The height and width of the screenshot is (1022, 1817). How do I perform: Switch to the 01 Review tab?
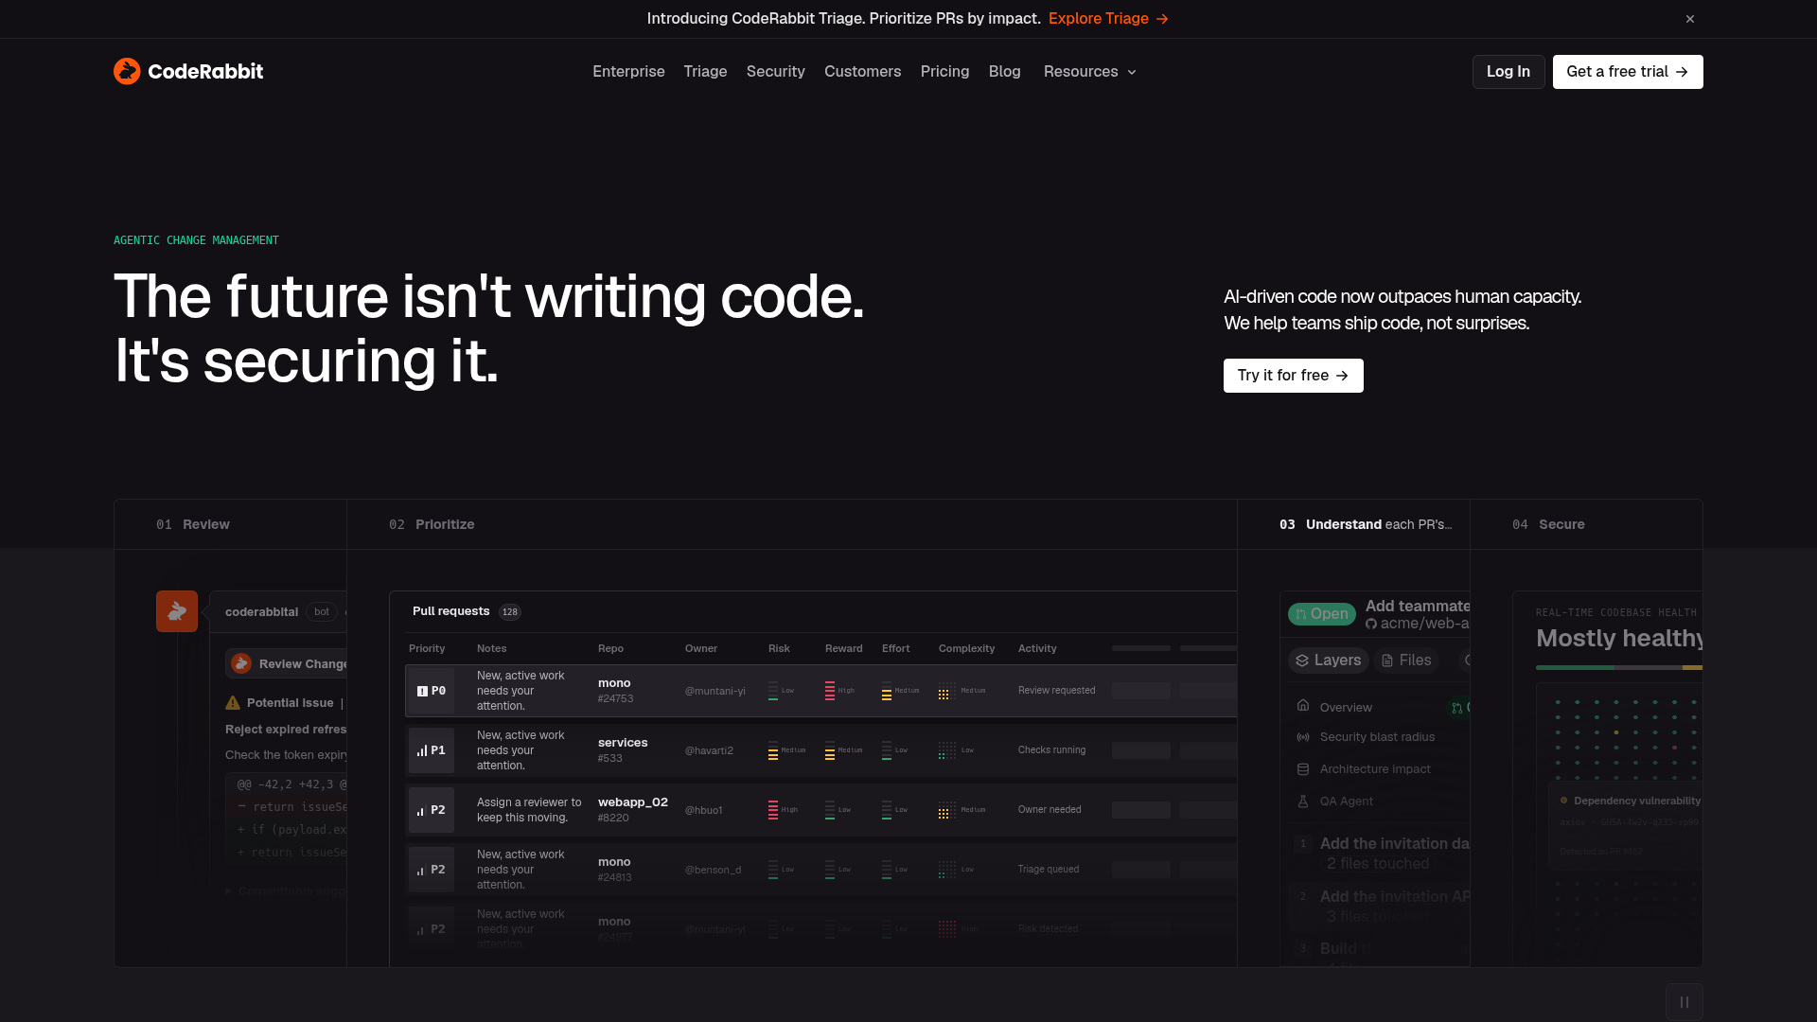[x=230, y=524]
